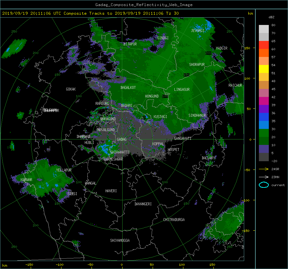Select the BALLARY label
This screenshot has width=288, height=269.
[208, 158]
